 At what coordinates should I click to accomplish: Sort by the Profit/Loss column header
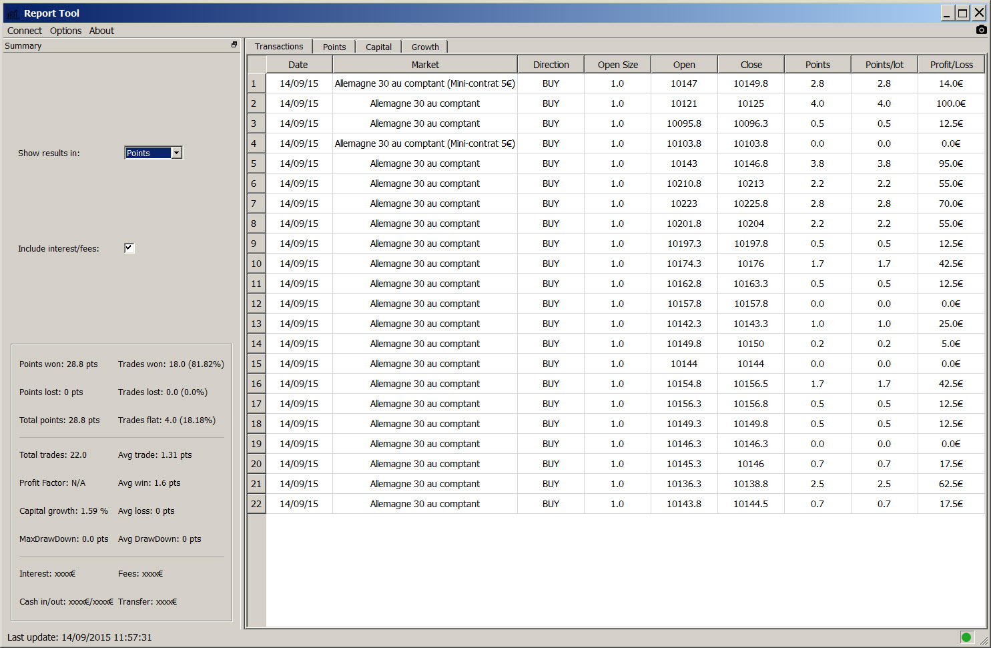coord(951,65)
